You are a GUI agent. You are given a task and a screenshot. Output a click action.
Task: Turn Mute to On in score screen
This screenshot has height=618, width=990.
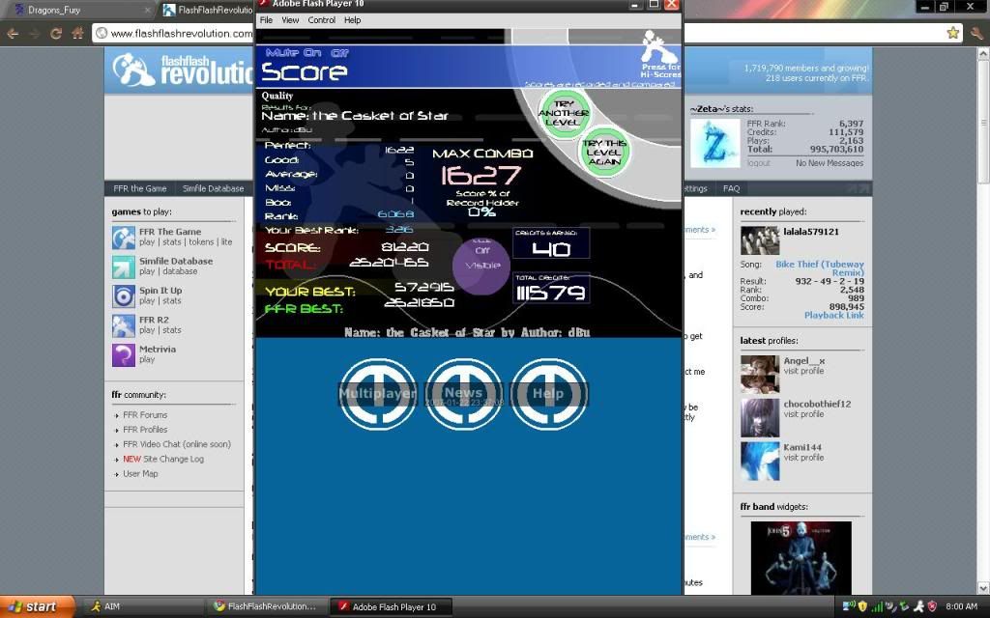[x=313, y=53]
